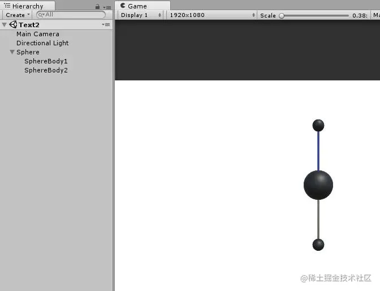The image size is (380, 291).
Task: Click the Game tab icon
Action: (x=123, y=5)
